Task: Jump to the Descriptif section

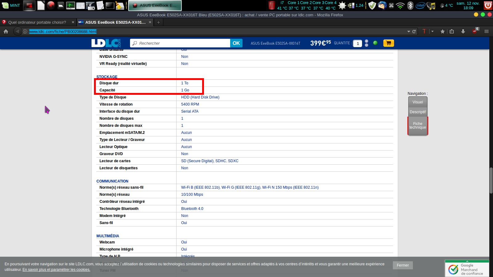Action: coord(418,112)
